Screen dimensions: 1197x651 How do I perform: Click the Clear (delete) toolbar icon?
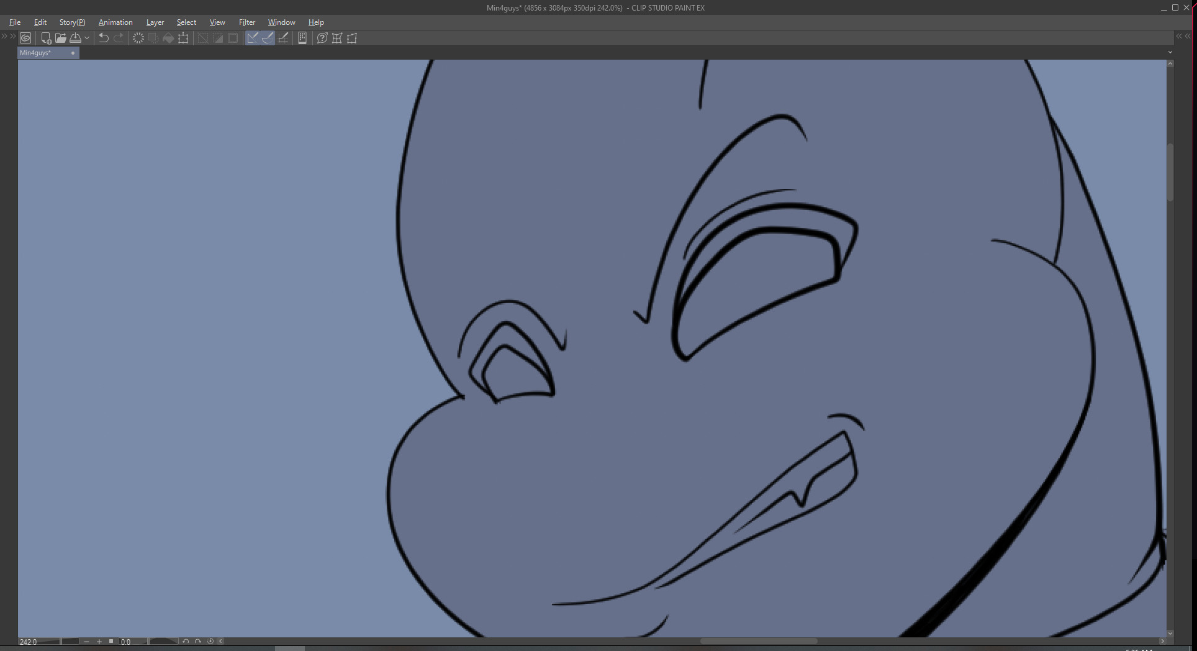pos(138,38)
